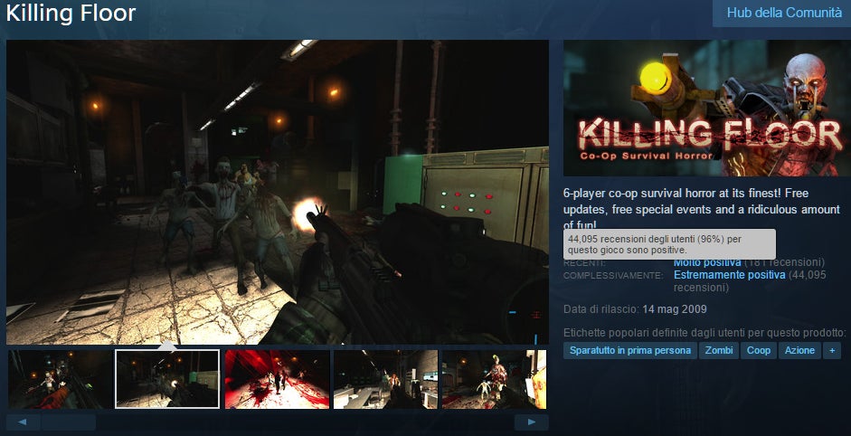
Task: Open the Estremamente positiva reviews link
Action: [x=729, y=275]
